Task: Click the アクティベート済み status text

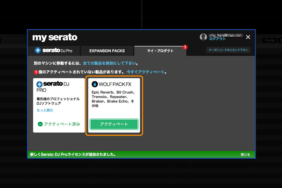Action: 62,124
